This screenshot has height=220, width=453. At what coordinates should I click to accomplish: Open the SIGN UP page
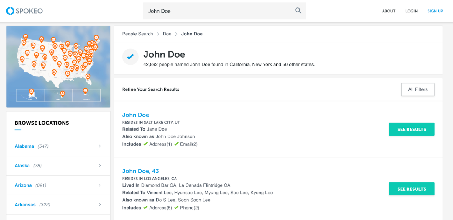(x=435, y=11)
